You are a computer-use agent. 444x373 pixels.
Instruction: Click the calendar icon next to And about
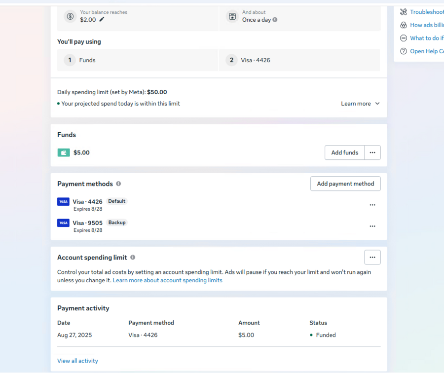point(232,16)
